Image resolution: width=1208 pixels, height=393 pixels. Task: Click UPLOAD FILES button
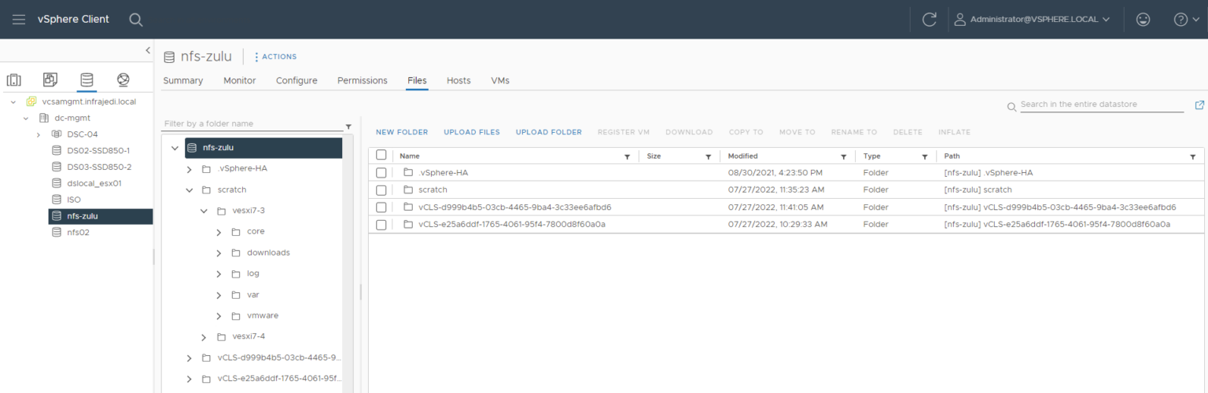[472, 132]
